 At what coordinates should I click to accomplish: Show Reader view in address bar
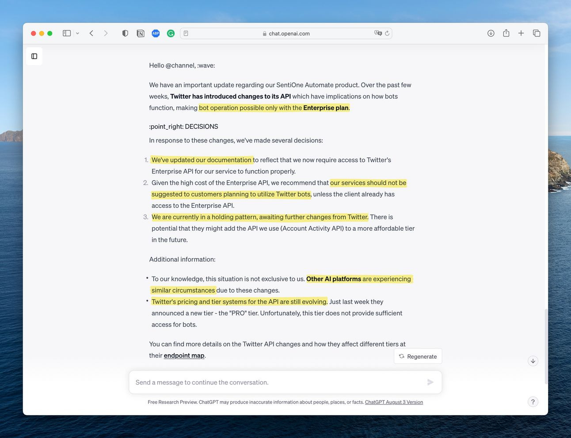tap(186, 33)
